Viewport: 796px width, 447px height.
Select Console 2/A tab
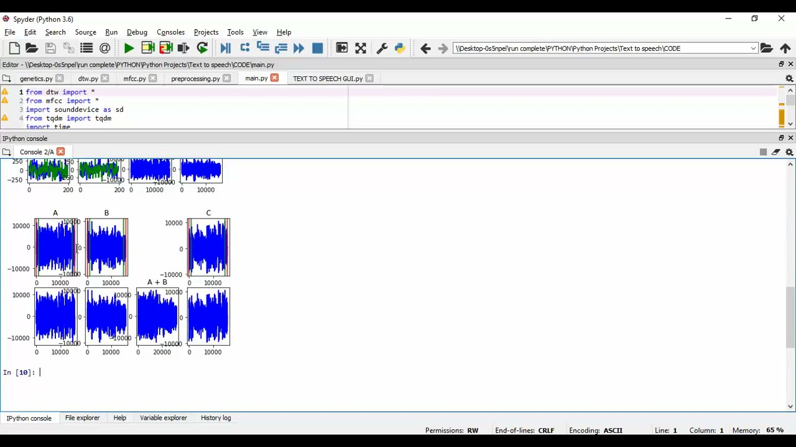(37, 152)
